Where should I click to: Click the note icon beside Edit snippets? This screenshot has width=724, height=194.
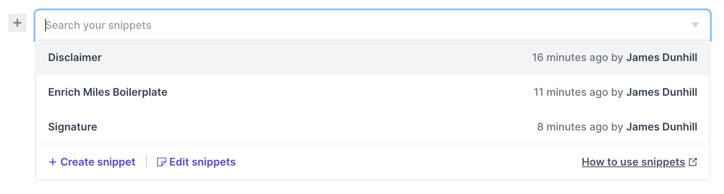click(x=161, y=162)
